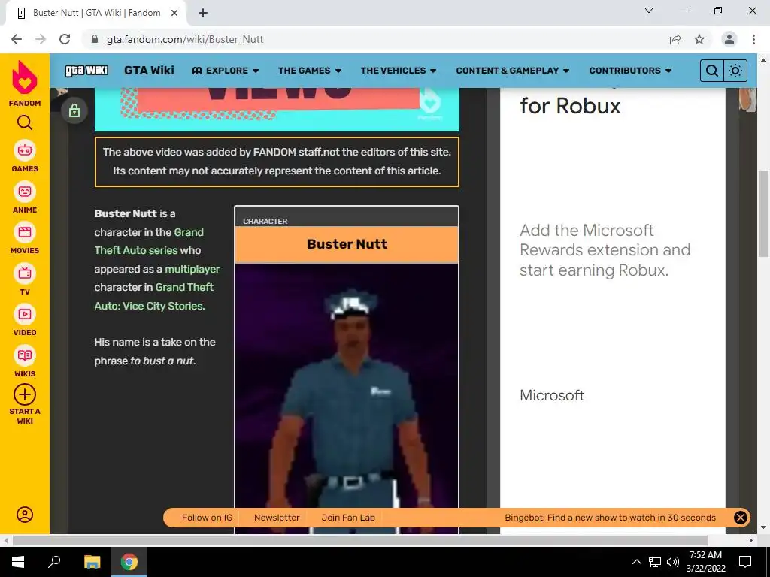The height and width of the screenshot is (577, 770).
Task: Click the site padlock icon in address bar
Action: [x=95, y=39]
